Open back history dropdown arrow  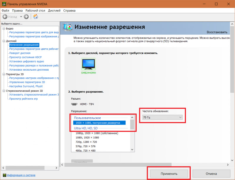click(x=21, y=17)
